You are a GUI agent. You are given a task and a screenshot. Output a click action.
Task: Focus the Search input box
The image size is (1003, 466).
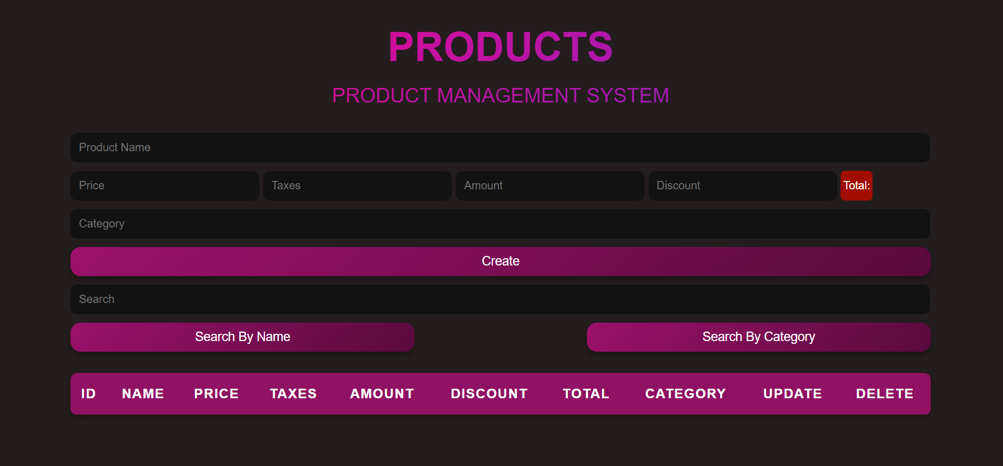click(500, 299)
